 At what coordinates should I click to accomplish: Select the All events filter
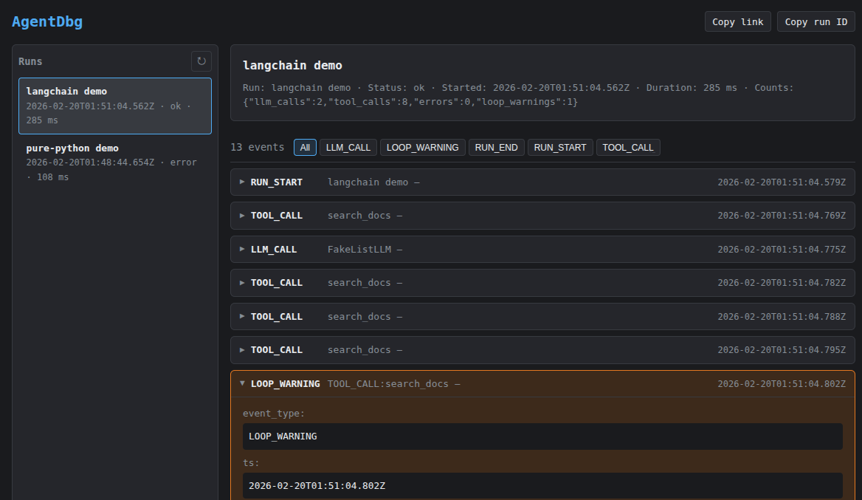305,147
